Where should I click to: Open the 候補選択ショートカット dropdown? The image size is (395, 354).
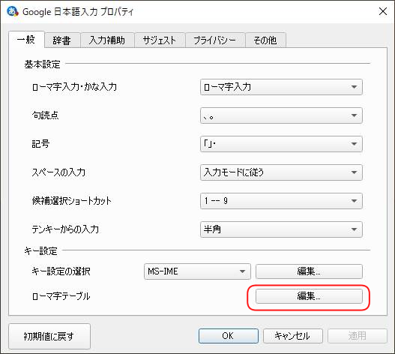click(281, 201)
